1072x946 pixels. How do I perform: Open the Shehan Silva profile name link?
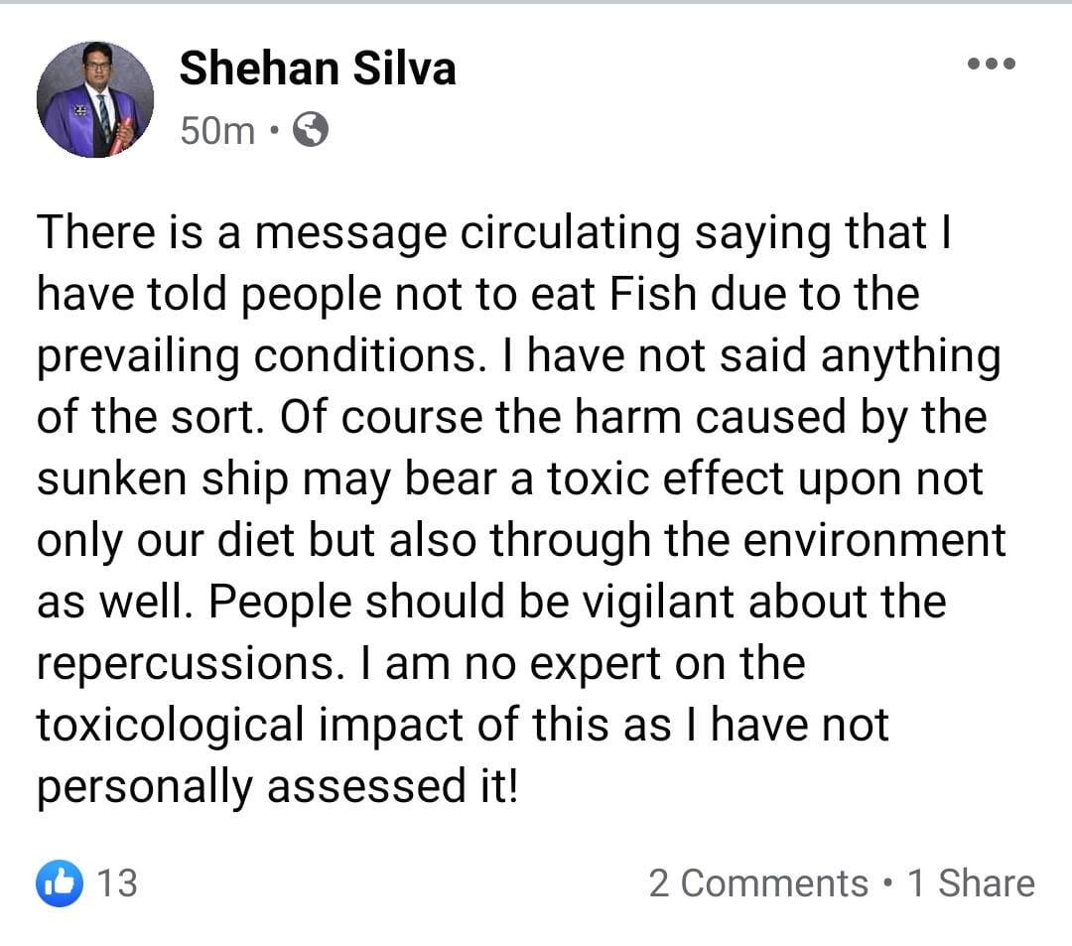click(318, 68)
